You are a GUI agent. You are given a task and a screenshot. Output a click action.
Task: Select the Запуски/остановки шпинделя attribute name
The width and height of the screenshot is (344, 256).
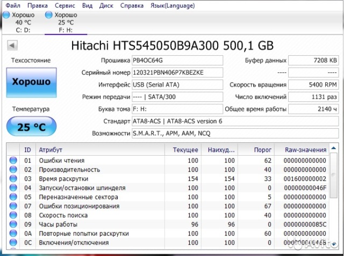click(x=82, y=188)
